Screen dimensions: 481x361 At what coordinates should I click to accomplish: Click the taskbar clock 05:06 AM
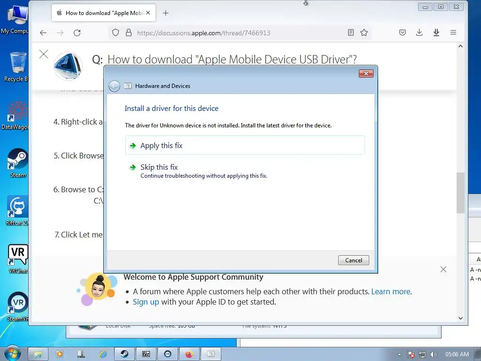click(457, 354)
